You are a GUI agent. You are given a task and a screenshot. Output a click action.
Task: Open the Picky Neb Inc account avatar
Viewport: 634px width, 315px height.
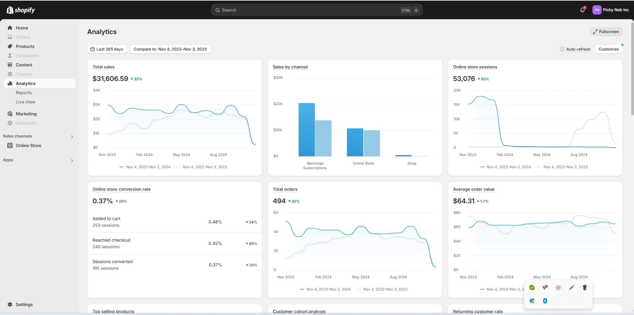[x=597, y=10]
